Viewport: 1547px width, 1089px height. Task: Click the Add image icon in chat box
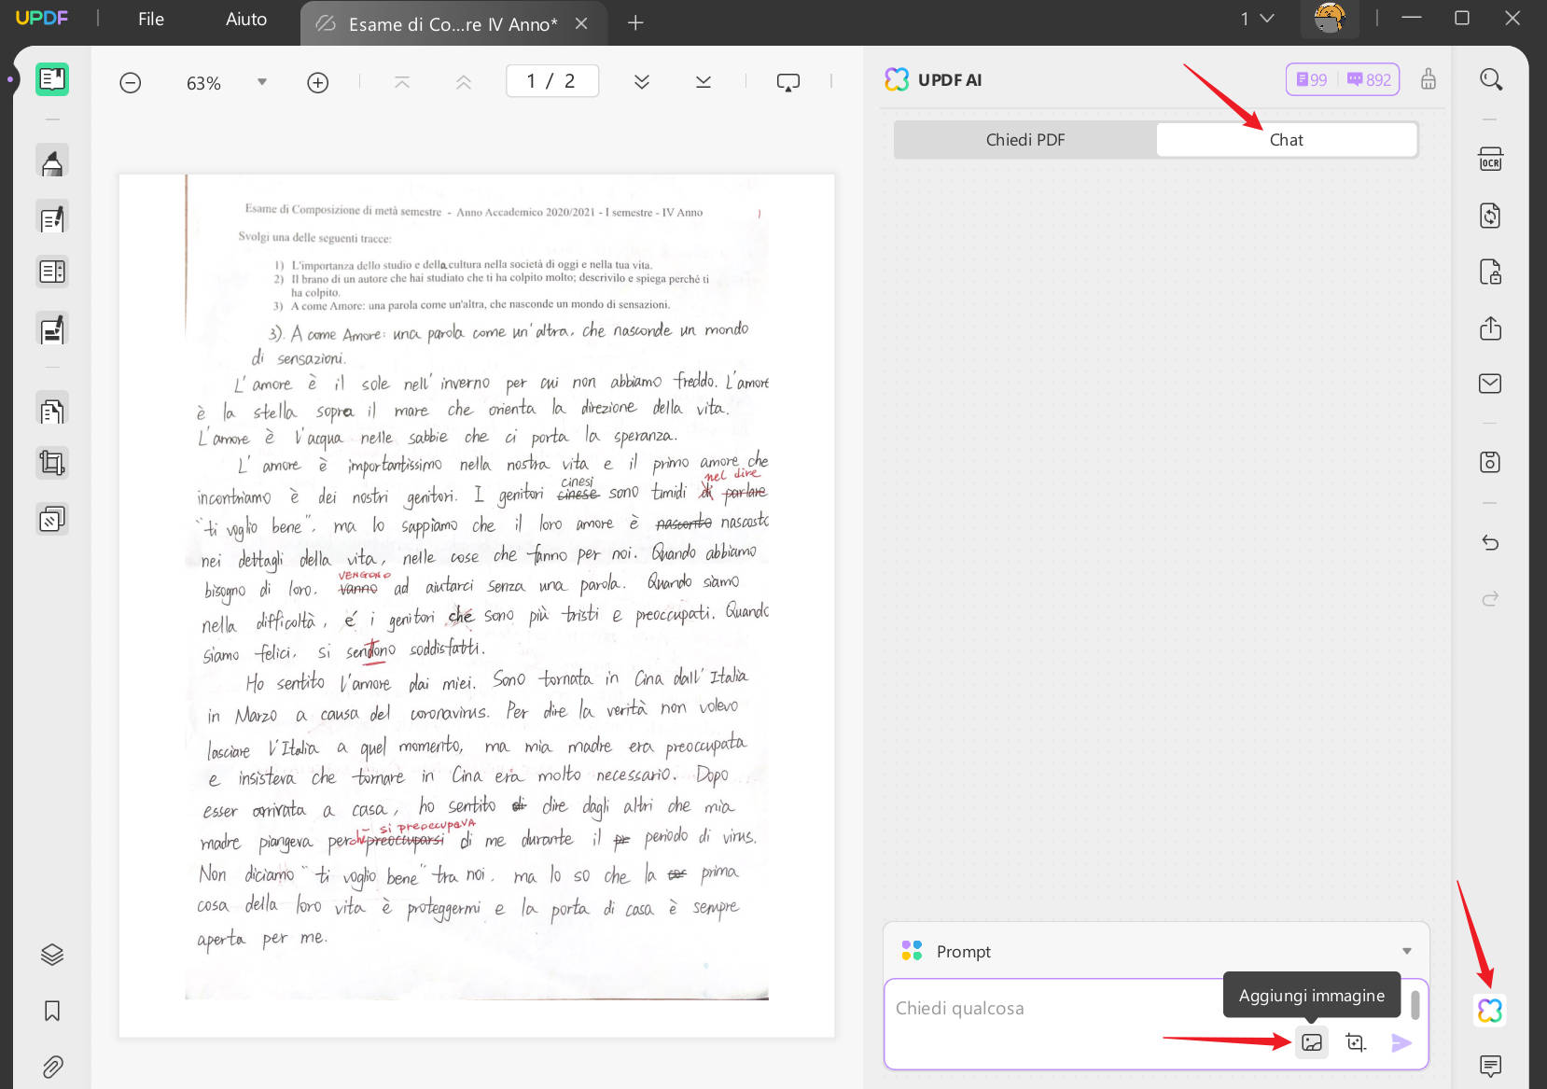[x=1312, y=1042]
